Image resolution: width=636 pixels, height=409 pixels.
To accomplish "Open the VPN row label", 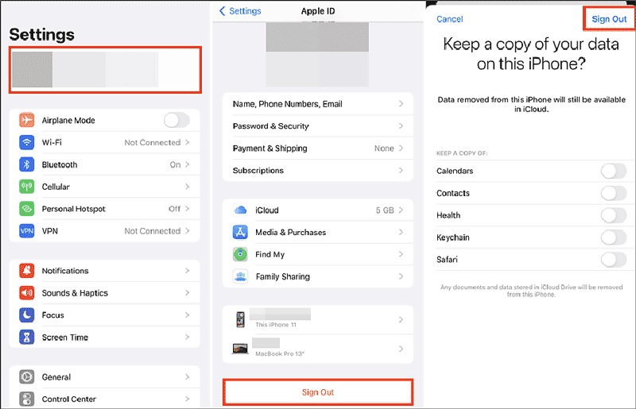I will (50, 231).
